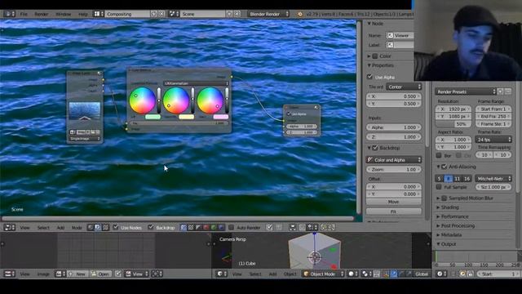This screenshot has height=294, width=522.
Task: Click the image thumbnail in Image node
Action: (x=85, y=111)
